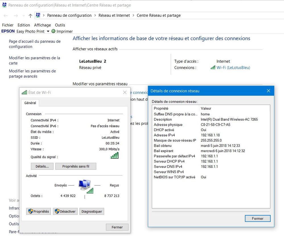Open Modifier les paramètres de partage avancés

tap(32, 74)
